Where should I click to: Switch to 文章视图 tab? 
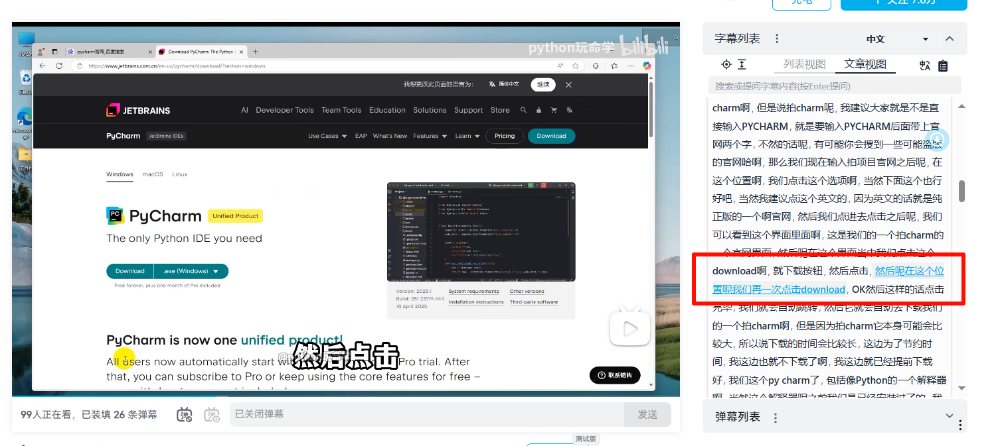click(865, 64)
